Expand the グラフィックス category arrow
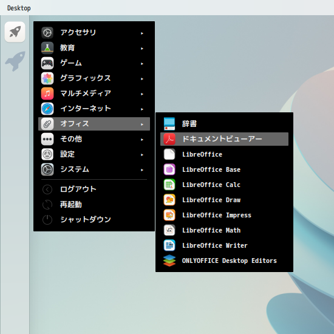The width and height of the screenshot is (334, 334). [142, 79]
